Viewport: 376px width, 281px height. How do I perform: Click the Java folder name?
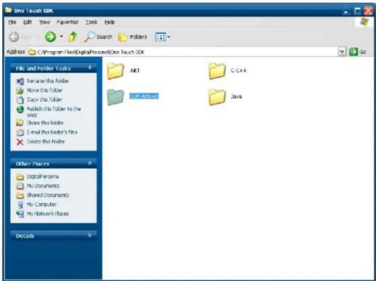pyautogui.click(x=236, y=97)
